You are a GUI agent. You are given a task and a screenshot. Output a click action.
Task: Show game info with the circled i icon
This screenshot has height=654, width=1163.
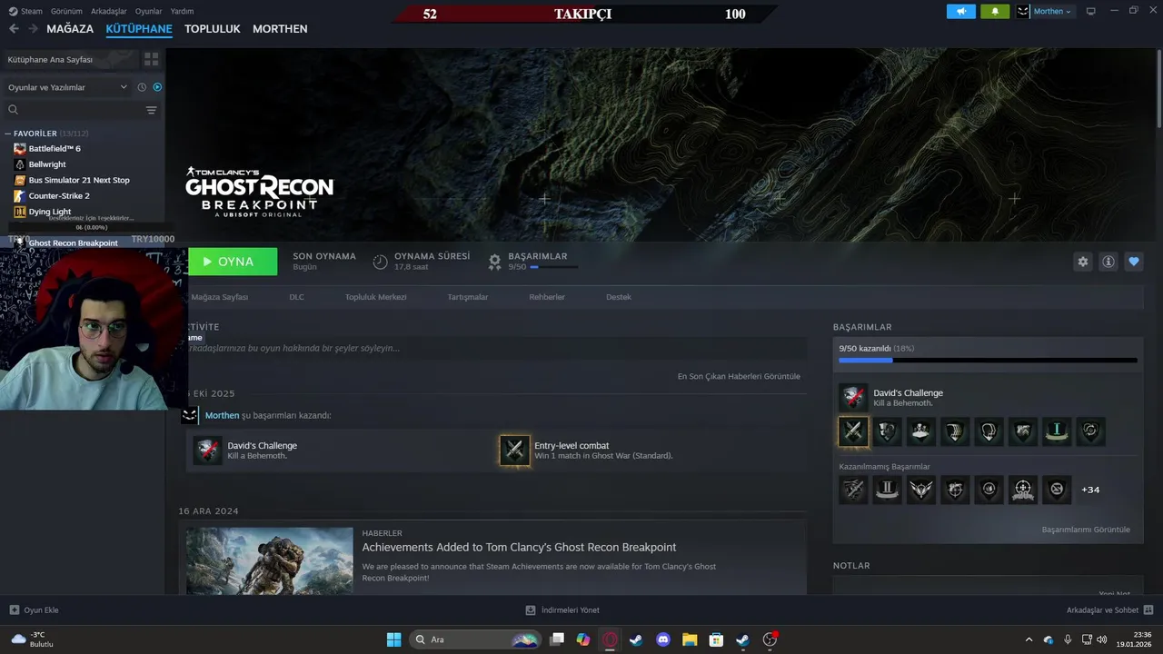click(x=1108, y=262)
